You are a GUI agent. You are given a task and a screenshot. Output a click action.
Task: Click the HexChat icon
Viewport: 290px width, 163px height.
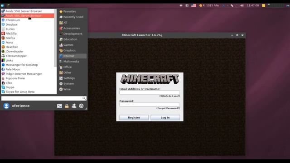point(3,47)
